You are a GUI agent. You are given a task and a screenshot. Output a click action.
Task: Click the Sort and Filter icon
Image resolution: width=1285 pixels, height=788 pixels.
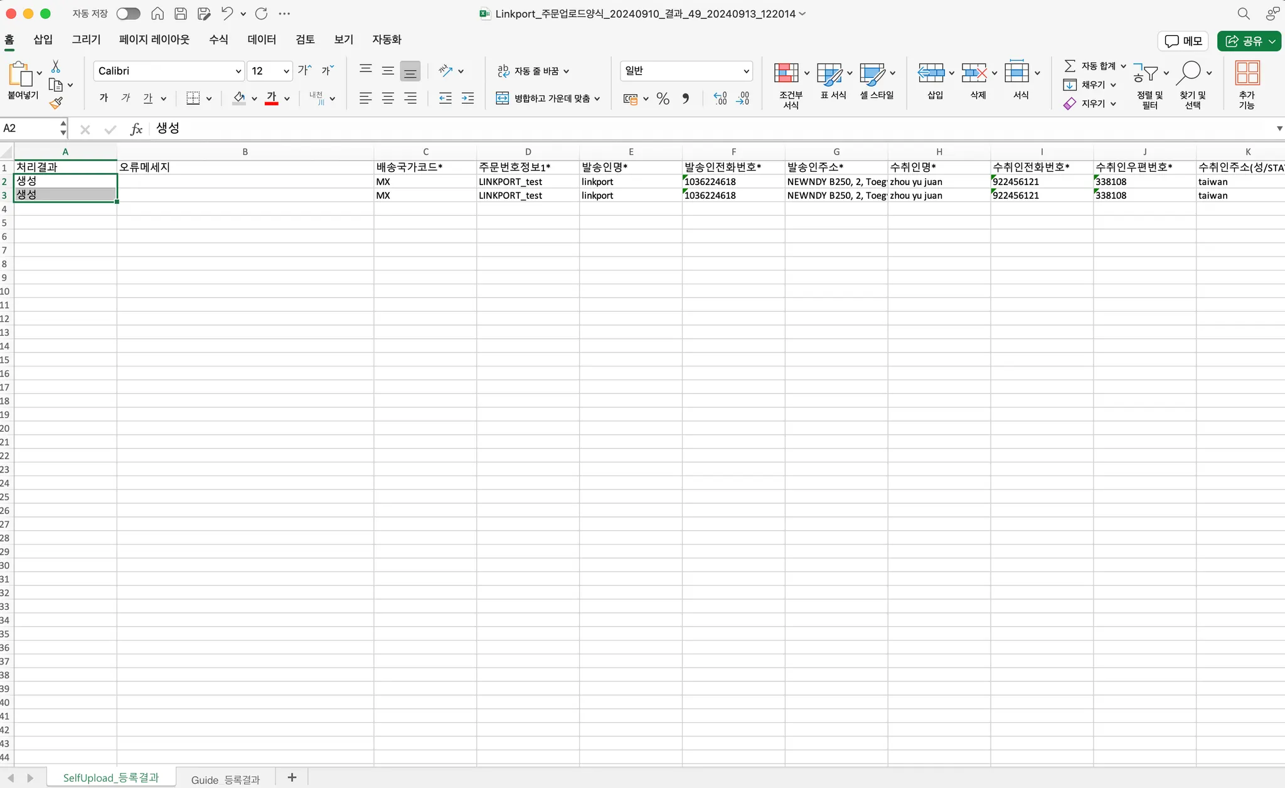click(x=1146, y=73)
